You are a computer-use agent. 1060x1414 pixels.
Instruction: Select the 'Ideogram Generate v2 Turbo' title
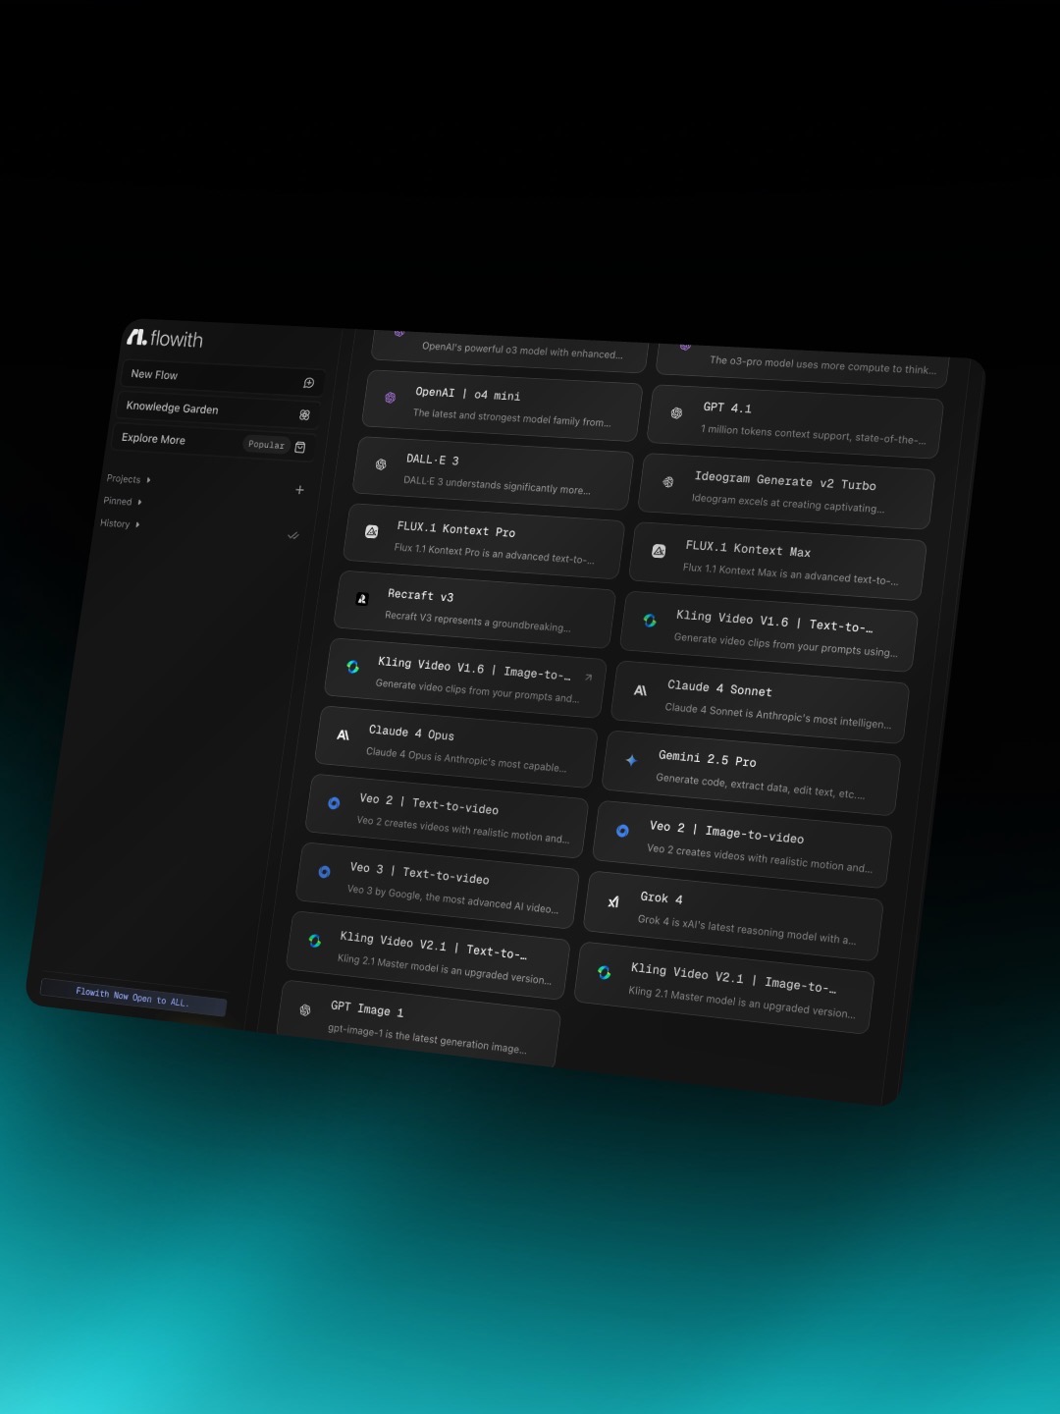tap(785, 481)
